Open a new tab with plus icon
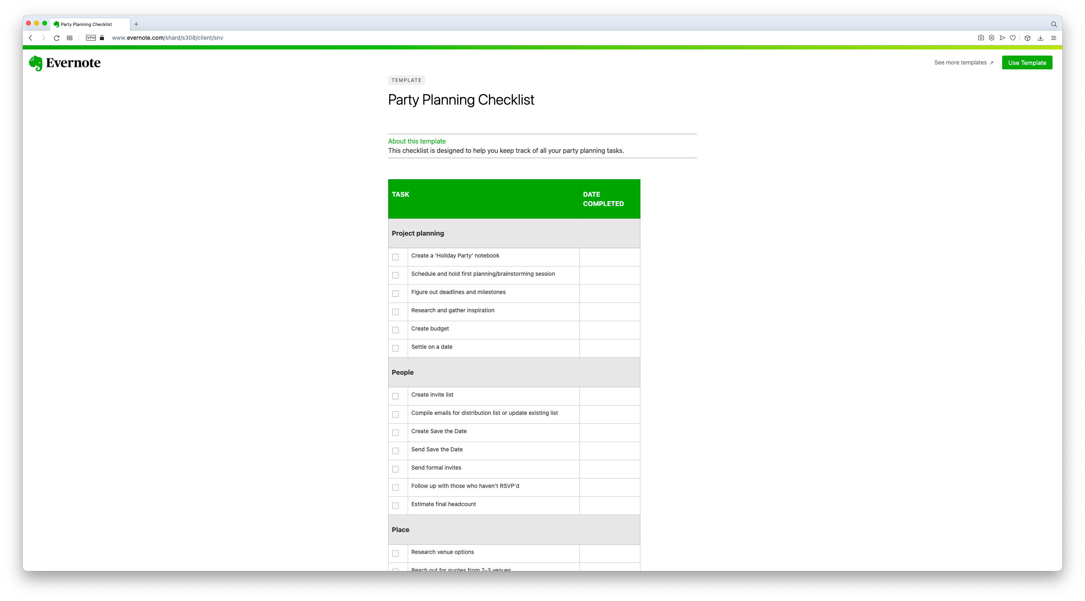 point(136,24)
